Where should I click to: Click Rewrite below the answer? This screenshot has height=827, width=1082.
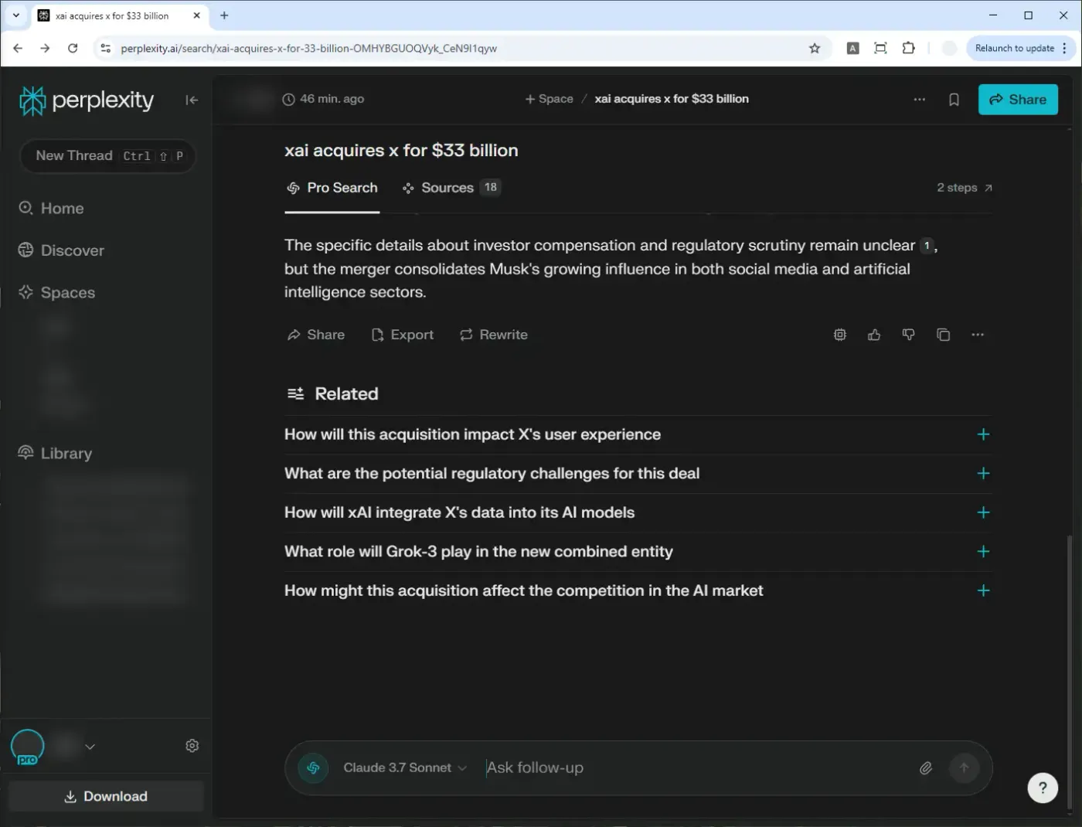pos(494,335)
